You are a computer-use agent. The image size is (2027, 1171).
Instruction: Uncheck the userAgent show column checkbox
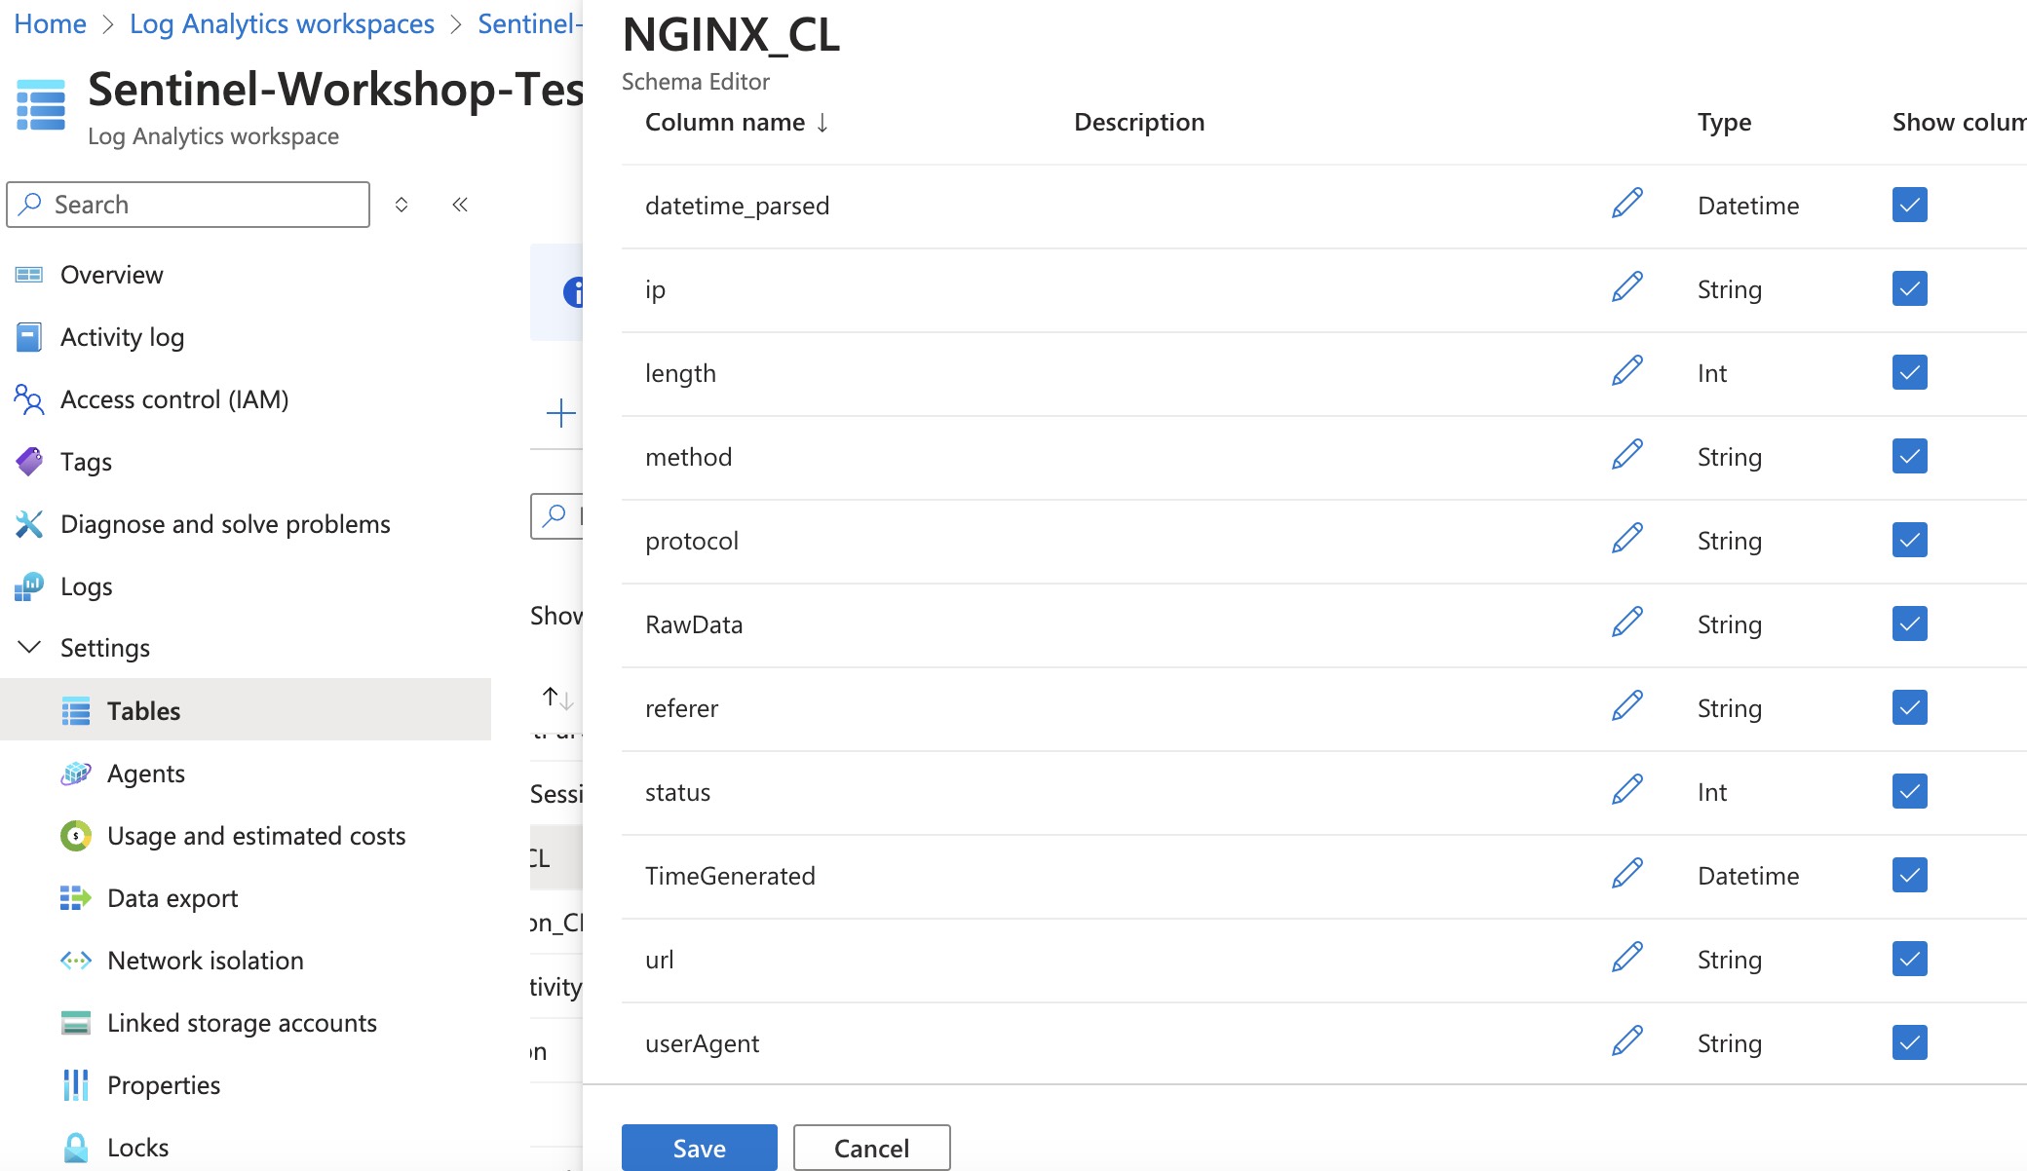tap(1910, 1042)
